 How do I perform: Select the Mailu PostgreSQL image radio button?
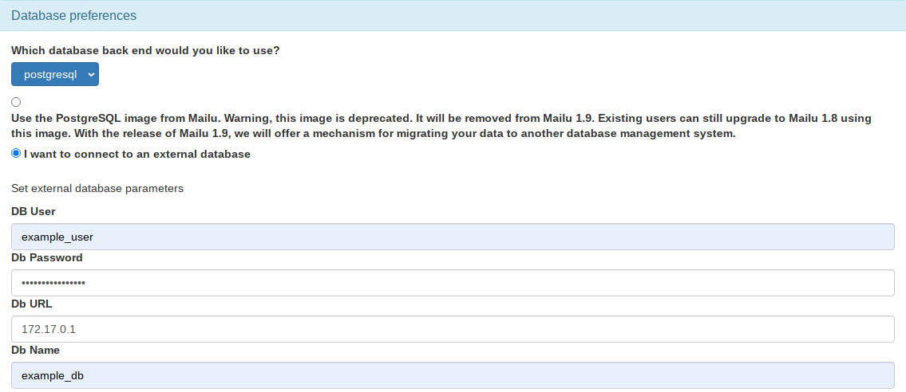[16, 102]
